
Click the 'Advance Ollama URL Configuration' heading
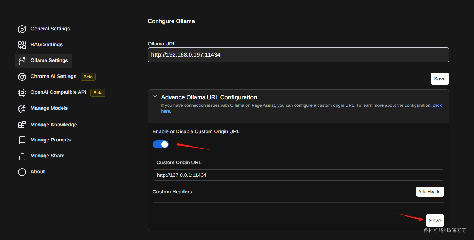point(209,97)
